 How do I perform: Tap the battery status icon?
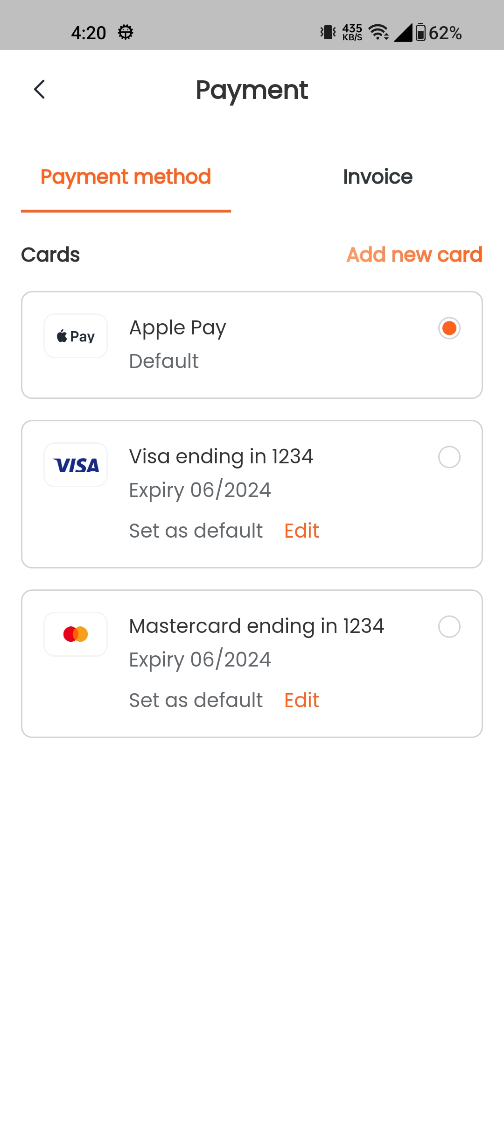coord(420,32)
